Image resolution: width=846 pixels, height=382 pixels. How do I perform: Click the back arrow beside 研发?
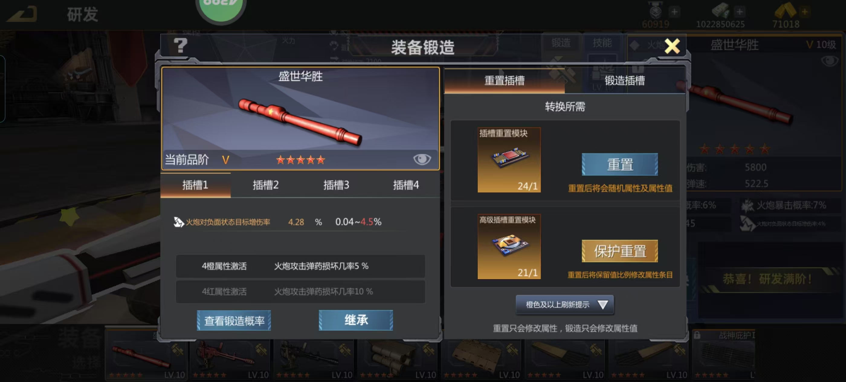point(22,15)
